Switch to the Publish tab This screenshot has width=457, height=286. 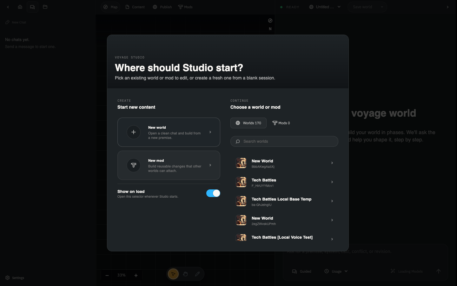tap(162, 7)
